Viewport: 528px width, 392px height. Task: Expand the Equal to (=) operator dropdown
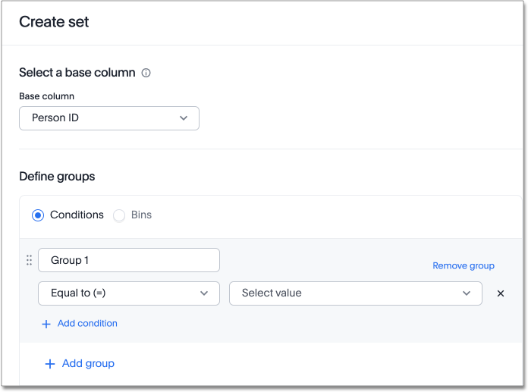pyautogui.click(x=128, y=293)
